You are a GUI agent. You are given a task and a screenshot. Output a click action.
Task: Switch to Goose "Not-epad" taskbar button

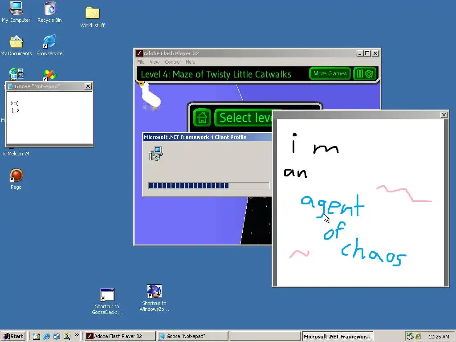point(193,336)
